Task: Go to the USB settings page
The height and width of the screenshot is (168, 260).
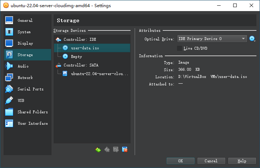Action: pos(28,100)
